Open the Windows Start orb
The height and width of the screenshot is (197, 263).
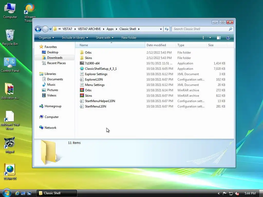(6, 193)
